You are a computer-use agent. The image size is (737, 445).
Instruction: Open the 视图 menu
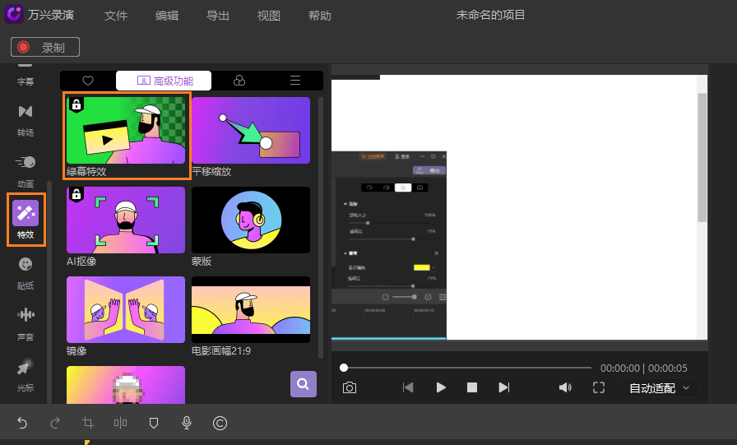point(269,16)
